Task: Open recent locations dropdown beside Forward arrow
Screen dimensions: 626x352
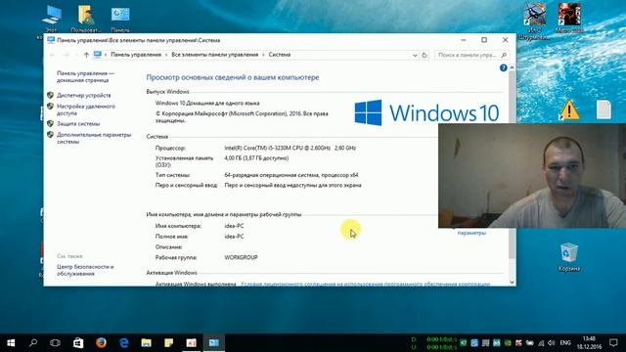Action: click(x=76, y=55)
